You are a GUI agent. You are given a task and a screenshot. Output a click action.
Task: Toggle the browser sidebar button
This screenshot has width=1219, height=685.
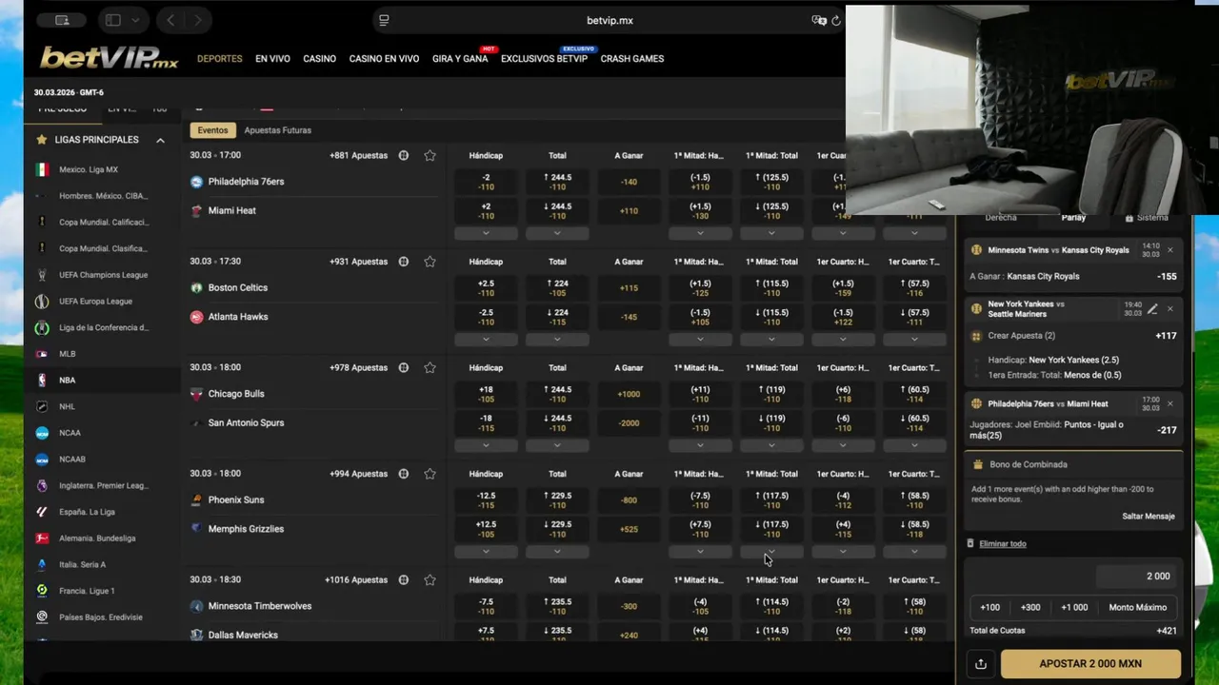point(112,20)
